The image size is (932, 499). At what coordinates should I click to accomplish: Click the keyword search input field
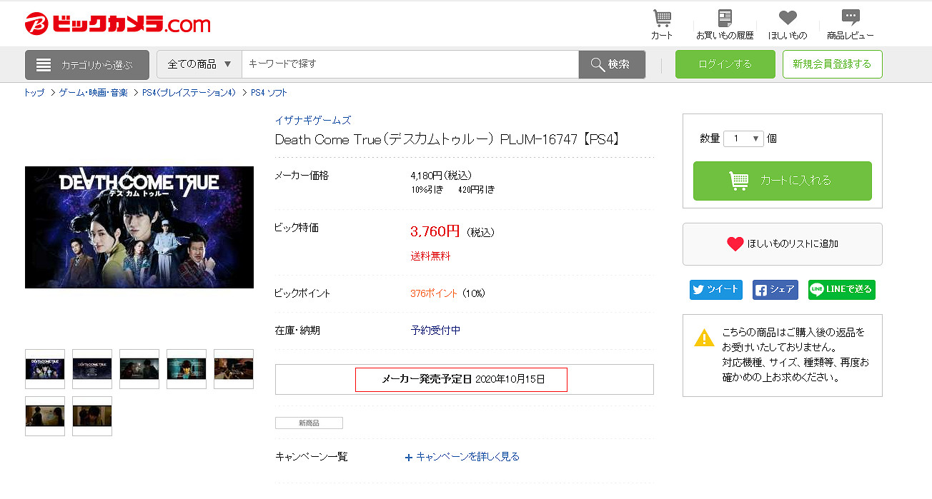click(x=410, y=64)
